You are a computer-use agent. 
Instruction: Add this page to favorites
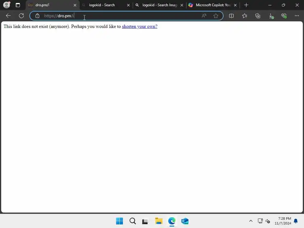coord(216,16)
